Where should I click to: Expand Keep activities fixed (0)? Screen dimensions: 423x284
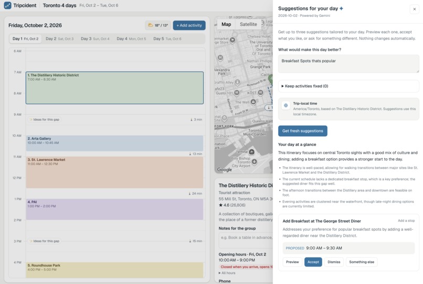348,86
